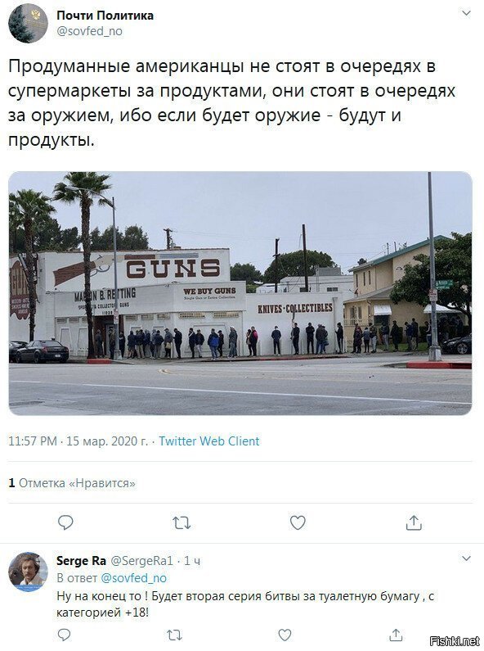Follow the @sovfed_no mention in reply
484x651 pixels.
pyautogui.click(x=134, y=578)
